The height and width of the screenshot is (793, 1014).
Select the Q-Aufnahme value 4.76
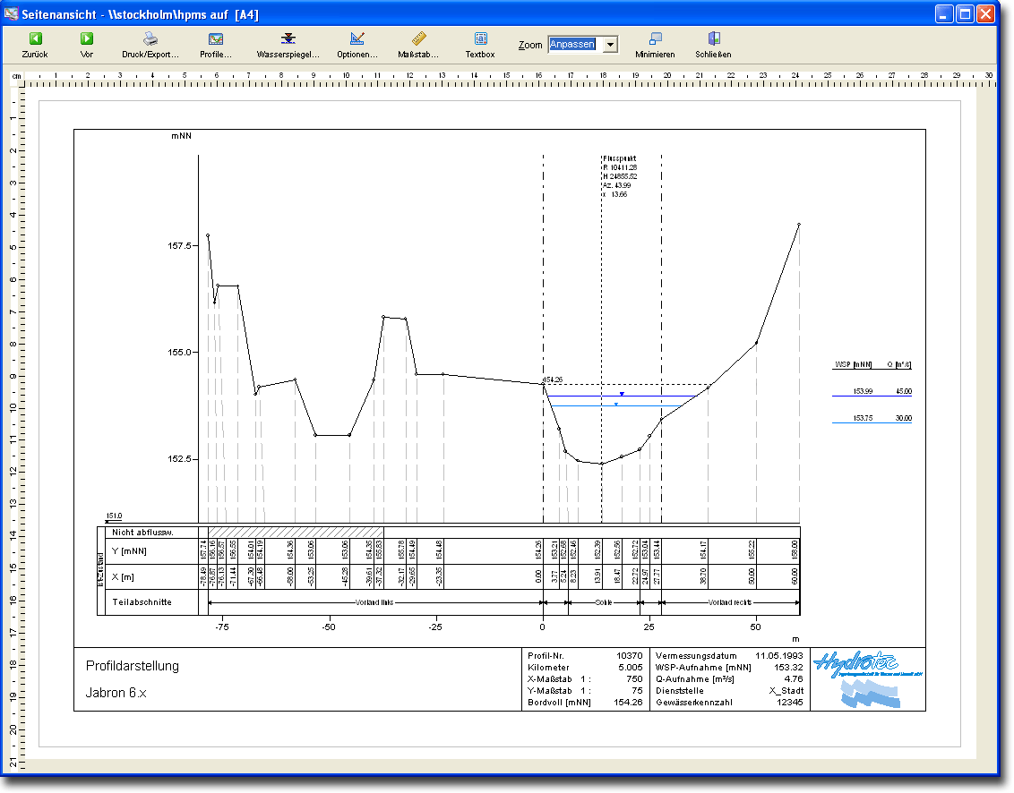(x=794, y=679)
